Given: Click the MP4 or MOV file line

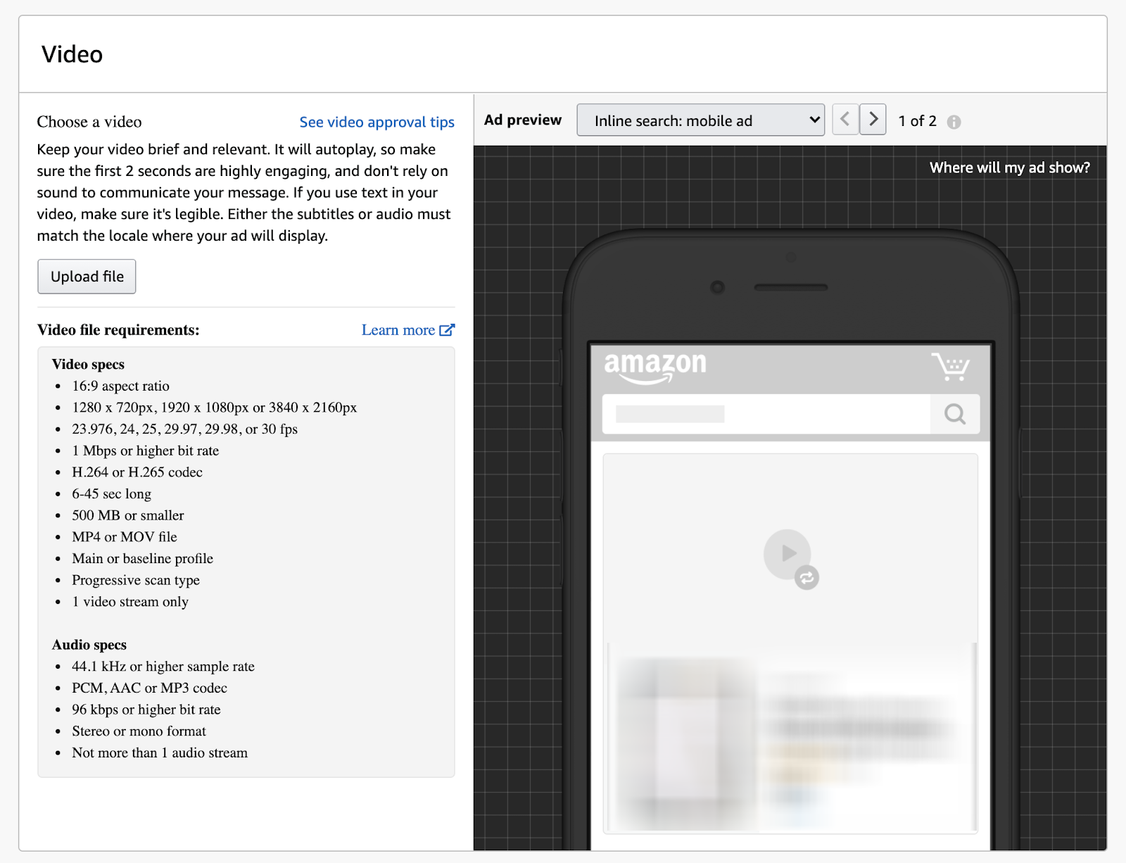Looking at the screenshot, I should pos(125,537).
